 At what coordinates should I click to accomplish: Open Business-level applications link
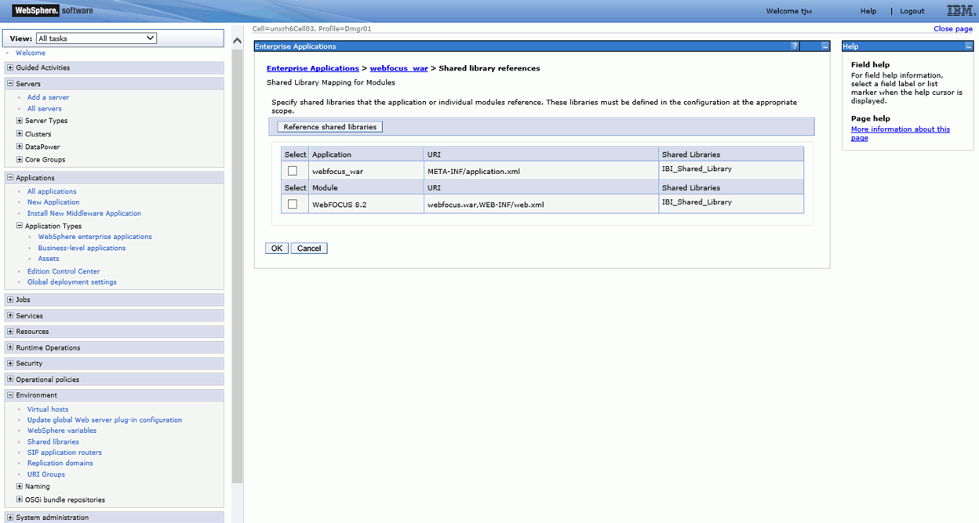[x=82, y=248]
